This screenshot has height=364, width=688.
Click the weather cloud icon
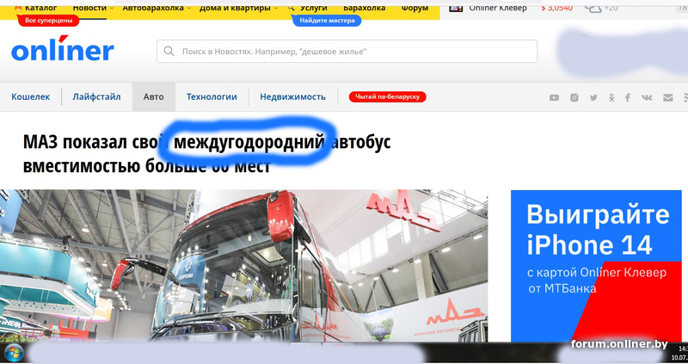click(593, 8)
